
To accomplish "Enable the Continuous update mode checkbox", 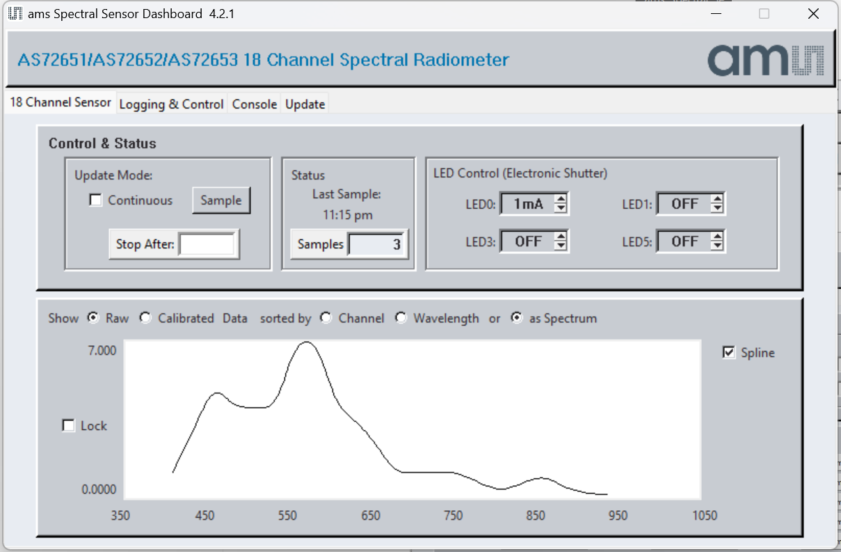I will pyautogui.click(x=96, y=200).
